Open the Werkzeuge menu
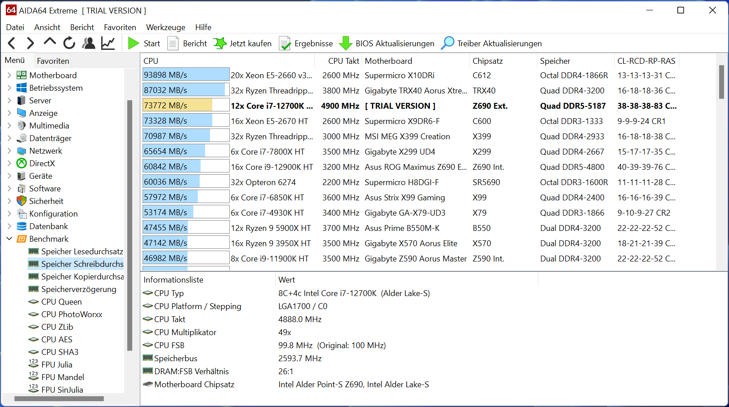 click(x=165, y=27)
